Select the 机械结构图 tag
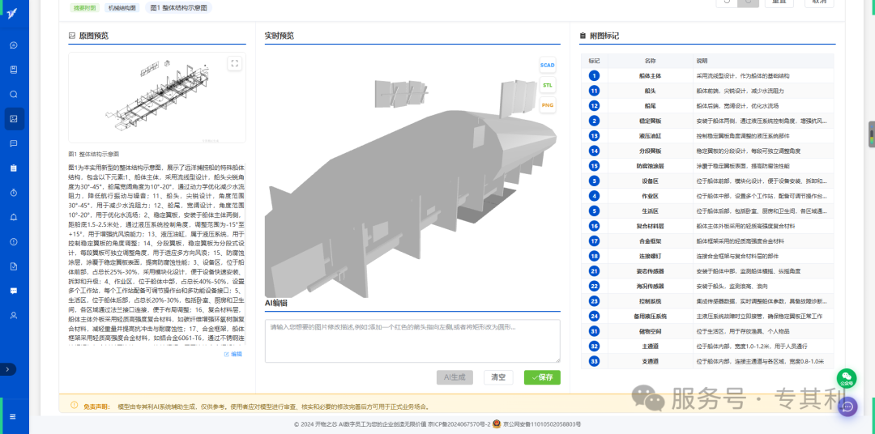 pyautogui.click(x=122, y=8)
